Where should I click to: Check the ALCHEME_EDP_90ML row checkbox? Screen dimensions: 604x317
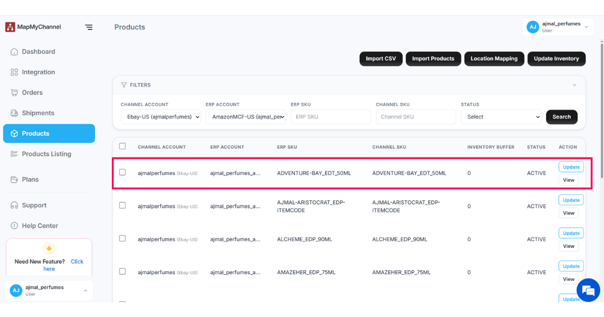[x=122, y=239]
